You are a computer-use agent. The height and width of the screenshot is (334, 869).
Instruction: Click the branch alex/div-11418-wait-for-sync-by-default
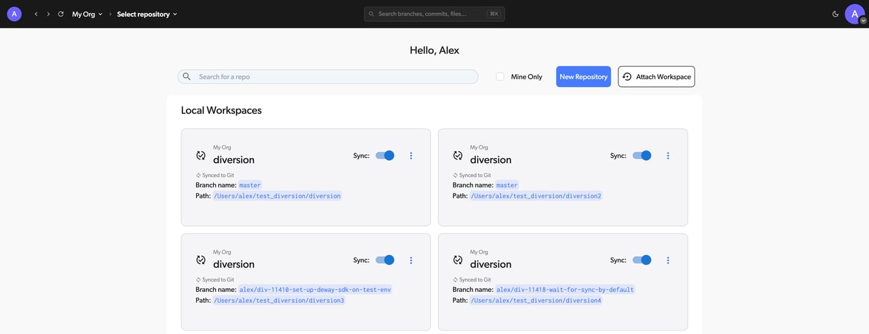(566, 290)
